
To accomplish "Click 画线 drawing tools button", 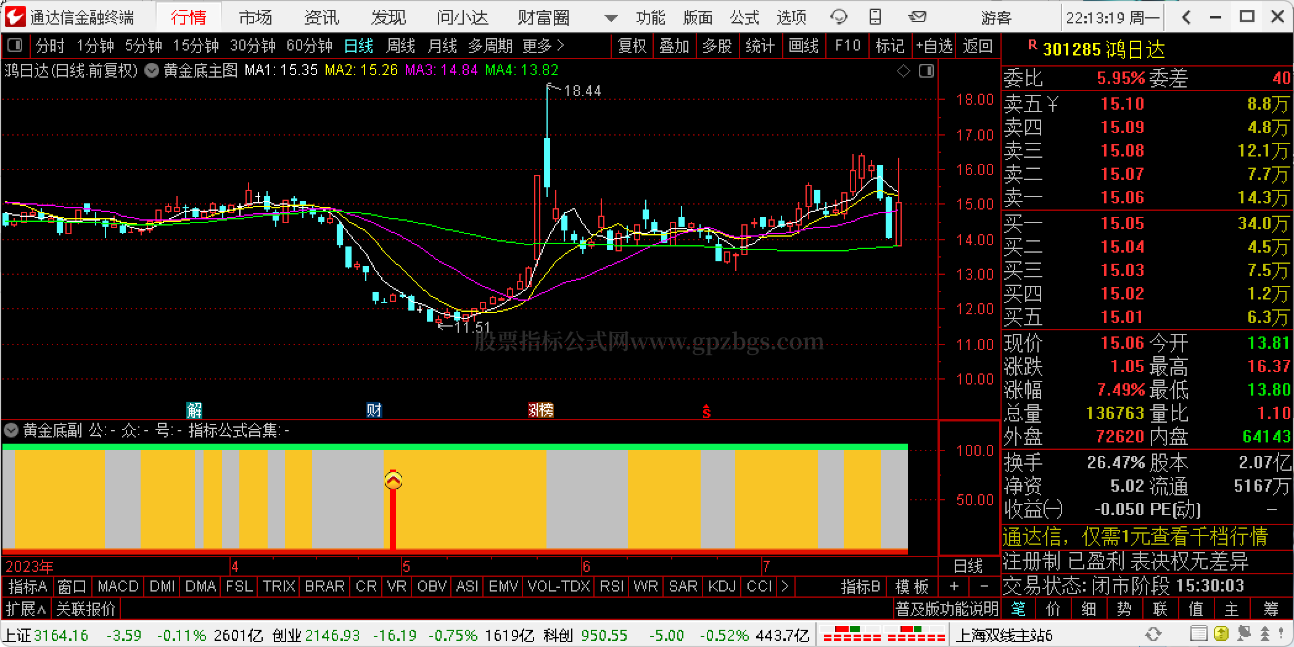I will 804,46.
